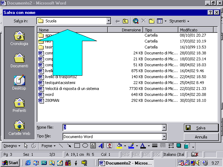223x167 pixels.
Task: Select file Velocità di risposta di un sistema
Action: (69, 89)
